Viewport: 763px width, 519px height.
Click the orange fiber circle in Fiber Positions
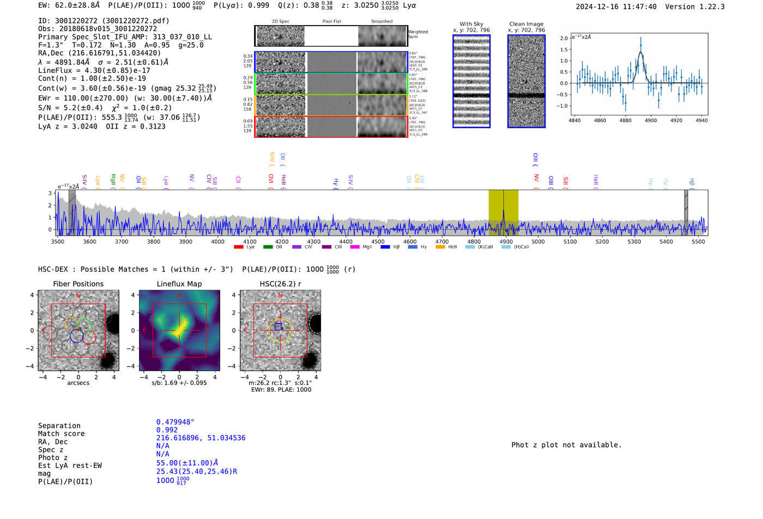[x=72, y=323]
